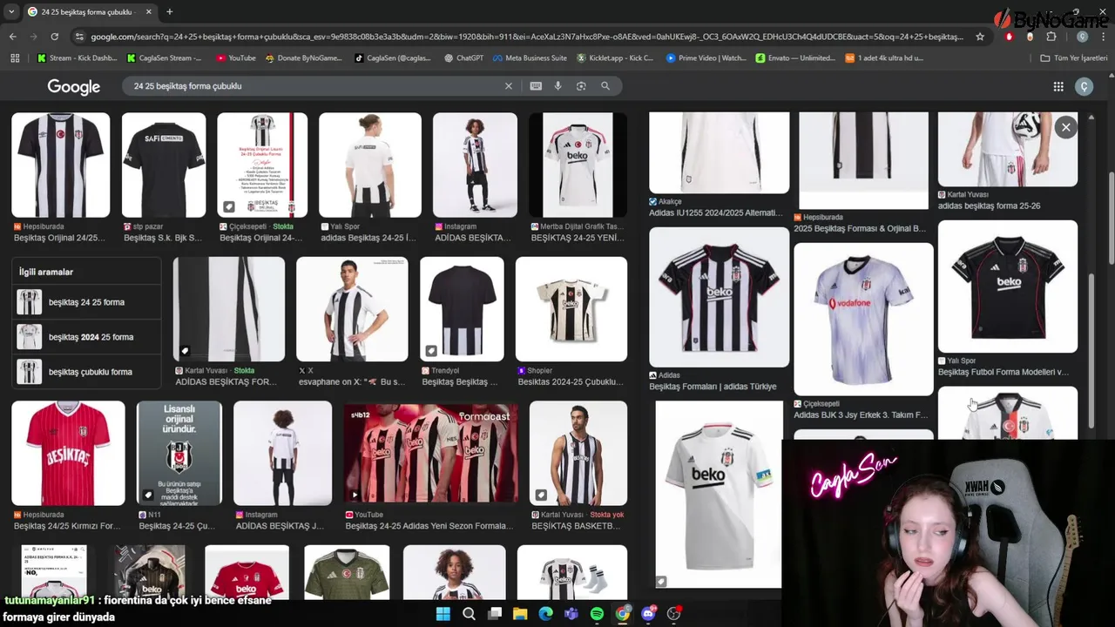Screen dimensions: 1115x627
Task: Open the Google account avatar
Action: (x=1085, y=86)
